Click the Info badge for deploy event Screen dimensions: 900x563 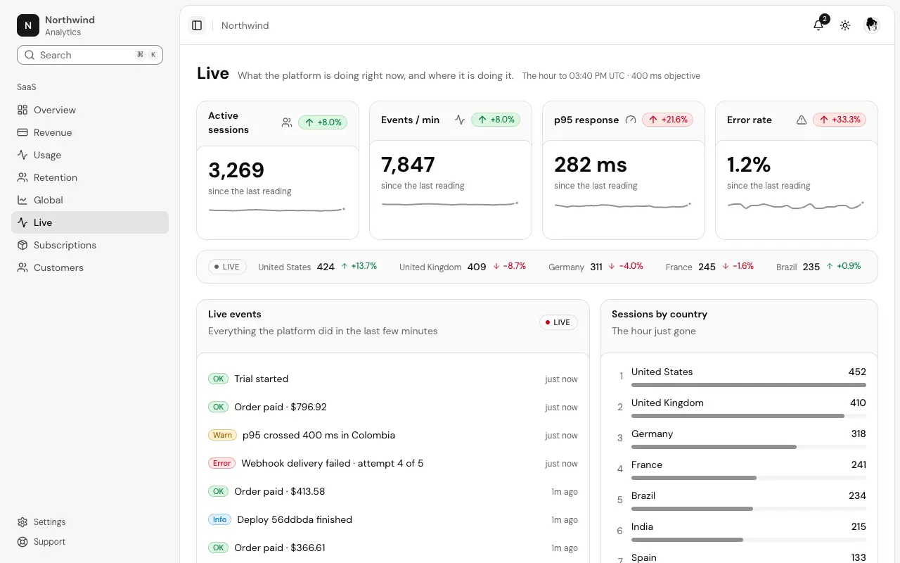219,519
